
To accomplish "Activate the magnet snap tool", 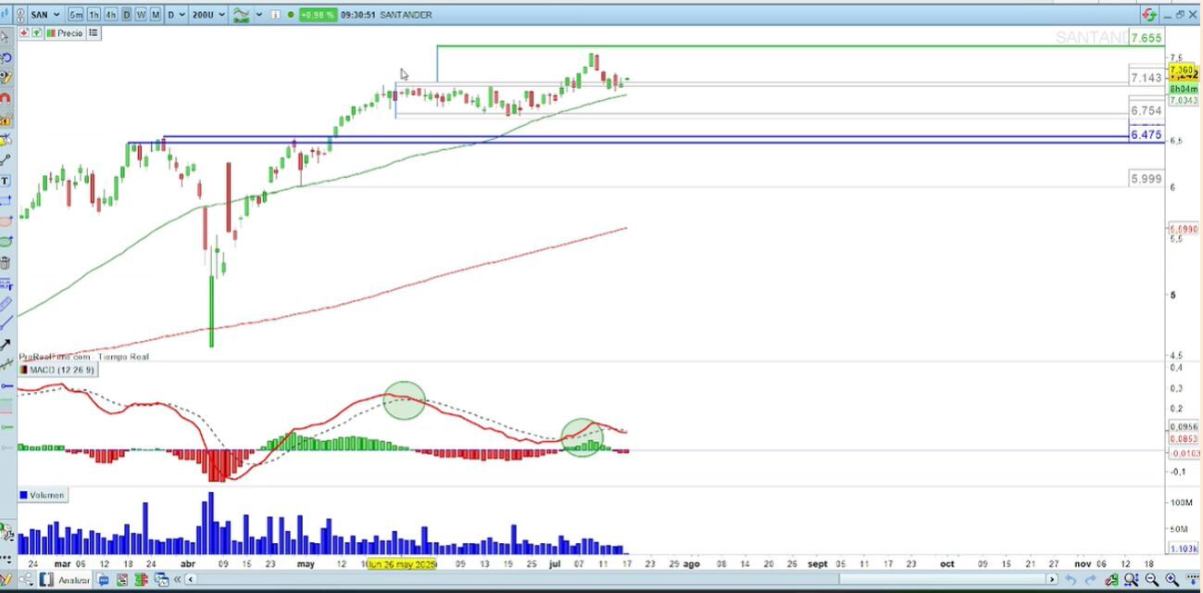I will [6, 98].
